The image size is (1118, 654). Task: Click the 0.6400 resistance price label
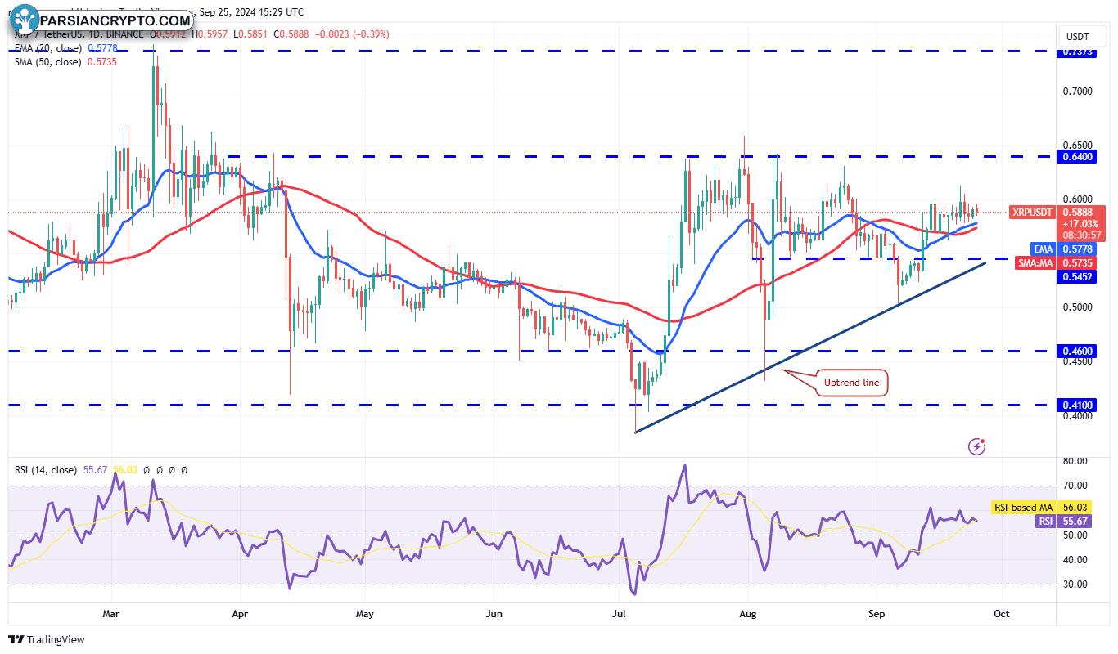click(1077, 156)
